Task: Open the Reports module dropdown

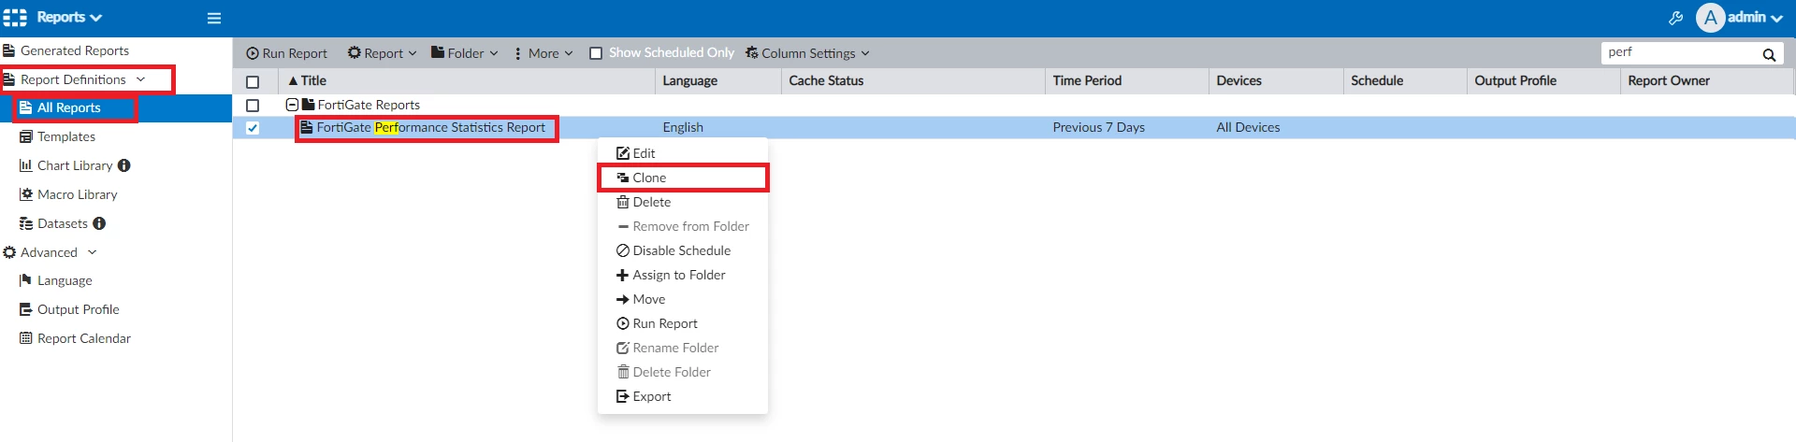Action: pyautogui.click(x=69, y=17)
